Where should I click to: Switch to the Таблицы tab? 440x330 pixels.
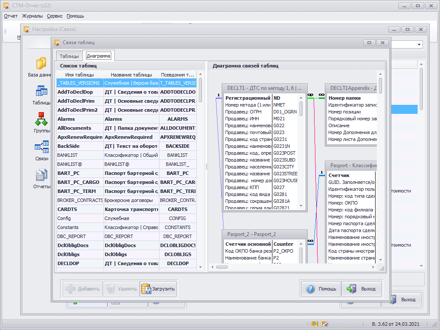(x=69, y=56)
